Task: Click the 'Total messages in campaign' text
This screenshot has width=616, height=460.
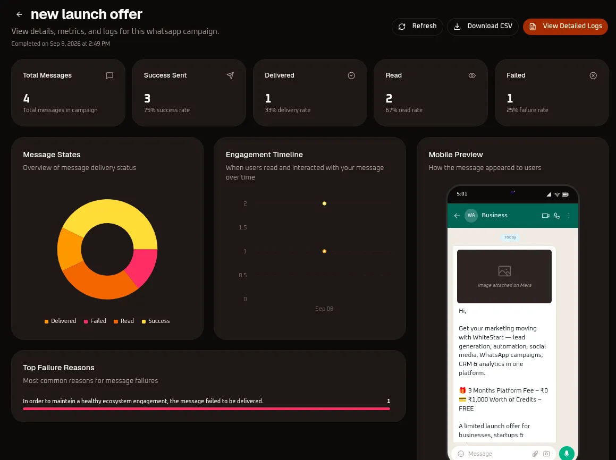Action: (x=60, y=110)
